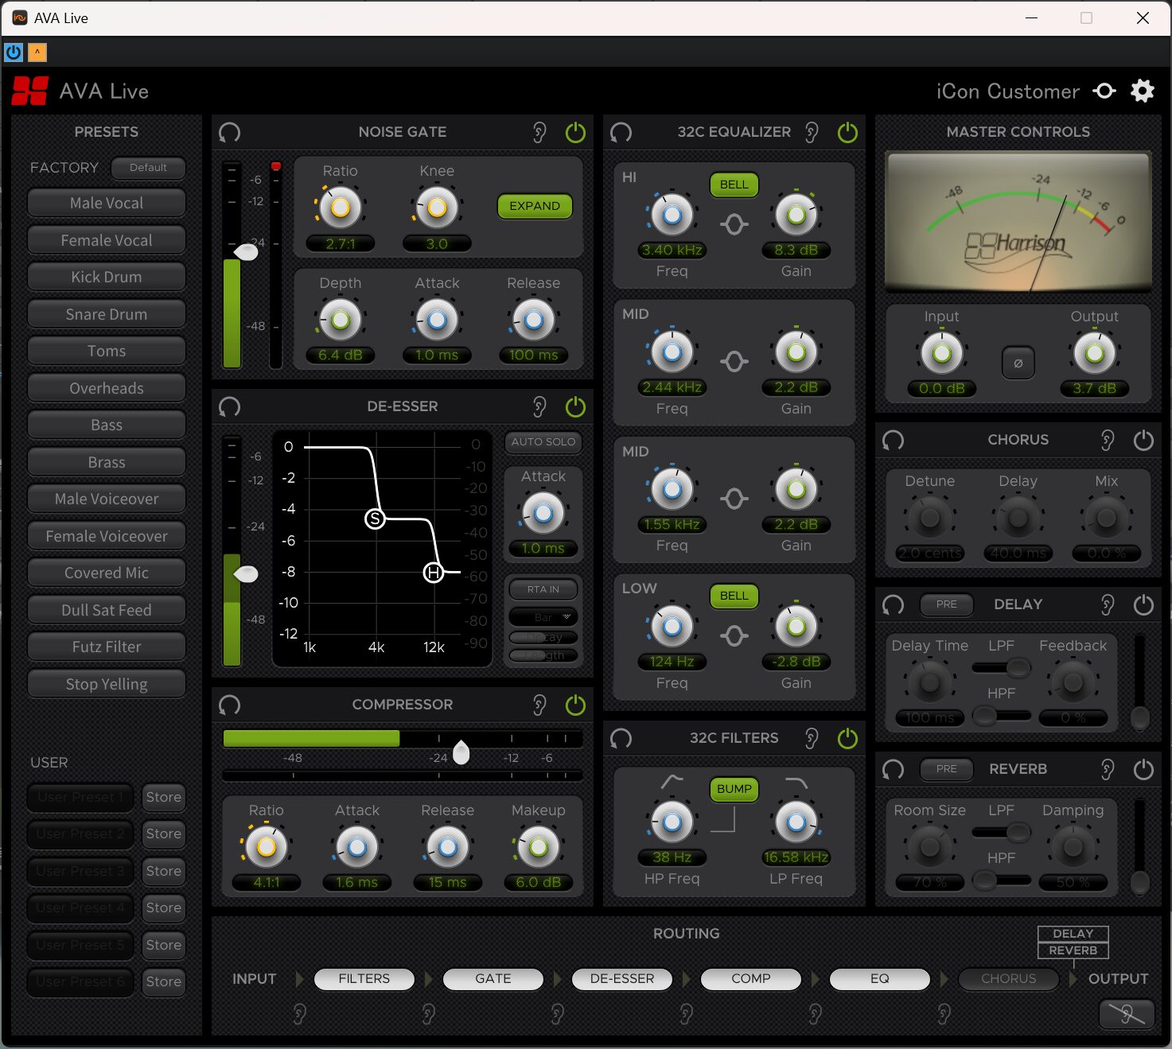The image size is (1172, 1049).
Task: Click the Reverb ear listen icon
Action: point(1108,769)
